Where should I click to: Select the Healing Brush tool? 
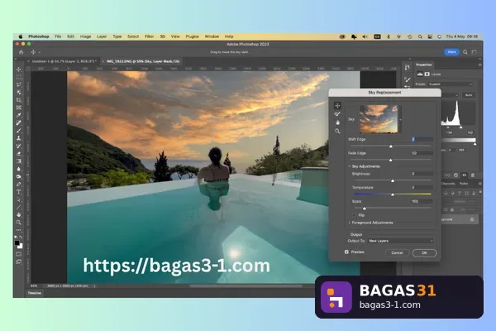[19, 123]
